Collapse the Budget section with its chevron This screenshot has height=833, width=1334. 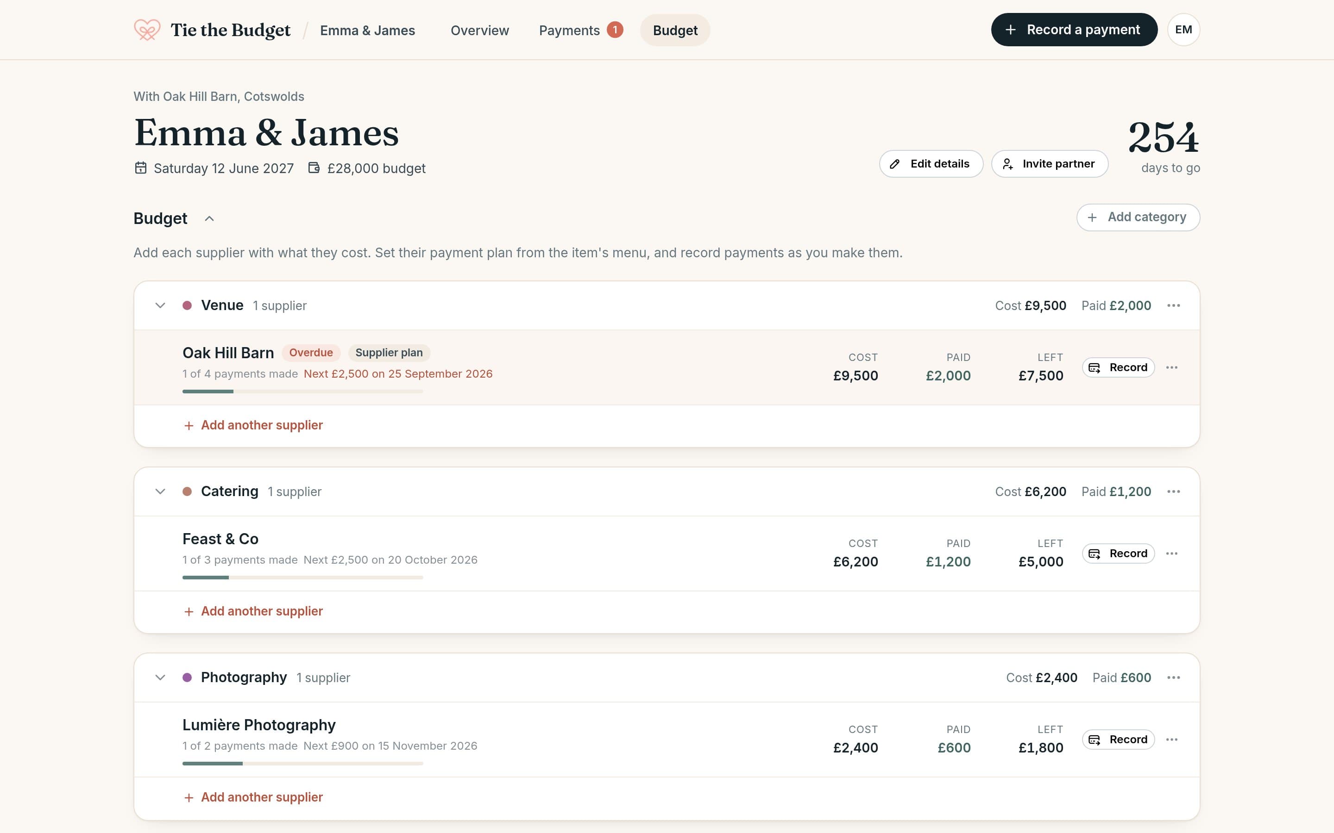209,219
